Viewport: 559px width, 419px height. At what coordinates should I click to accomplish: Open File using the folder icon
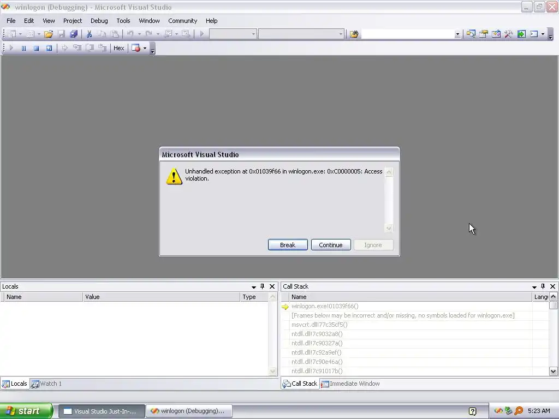click(49, 34)
